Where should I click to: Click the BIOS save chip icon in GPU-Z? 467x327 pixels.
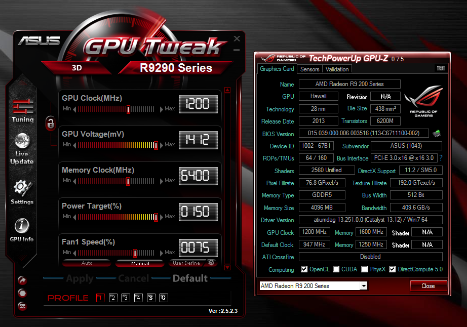(x=436, y=133)
